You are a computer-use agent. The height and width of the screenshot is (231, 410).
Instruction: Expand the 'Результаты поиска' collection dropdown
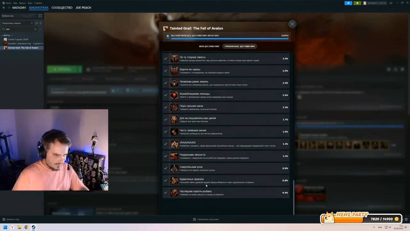pyautogui.click(x=17, y=23)
